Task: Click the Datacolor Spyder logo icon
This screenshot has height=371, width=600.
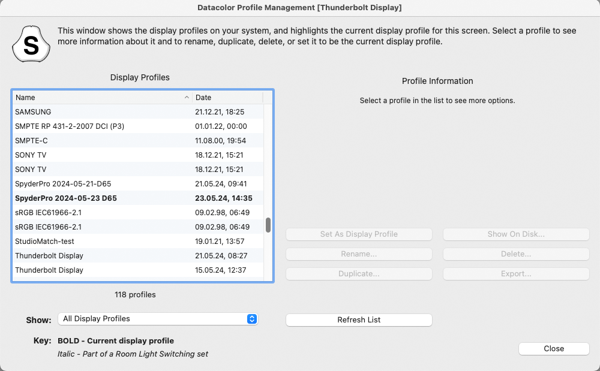Action: 31,44
